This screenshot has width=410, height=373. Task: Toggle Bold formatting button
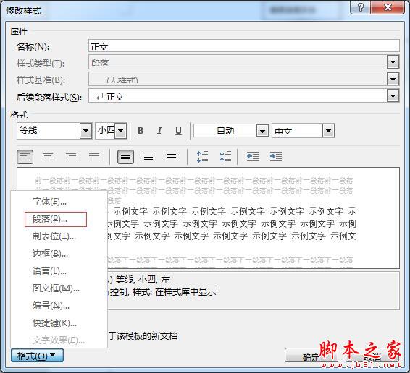[141, 131]
